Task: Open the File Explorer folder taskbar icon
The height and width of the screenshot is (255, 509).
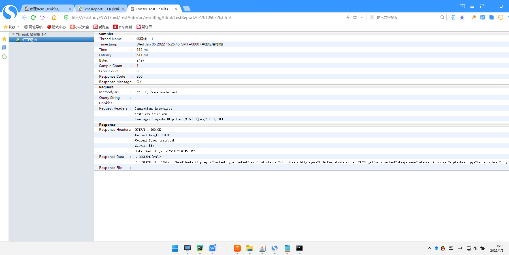Action: pyautogui.click(x=250, y=248)
